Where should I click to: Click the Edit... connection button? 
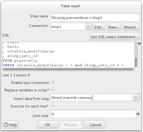pos(99,27)
